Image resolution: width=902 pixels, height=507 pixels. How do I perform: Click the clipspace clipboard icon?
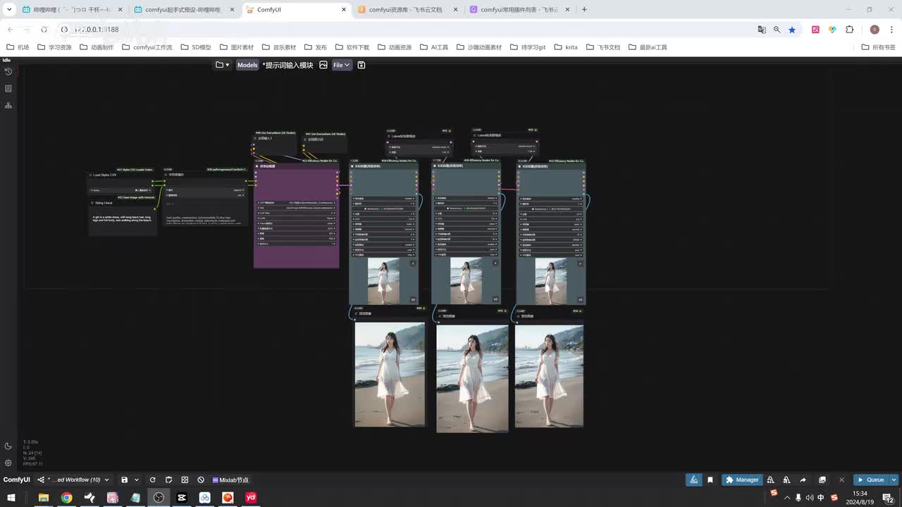click(169, 480)
